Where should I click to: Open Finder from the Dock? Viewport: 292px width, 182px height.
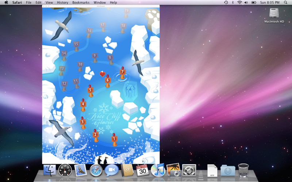pos(50,170)
